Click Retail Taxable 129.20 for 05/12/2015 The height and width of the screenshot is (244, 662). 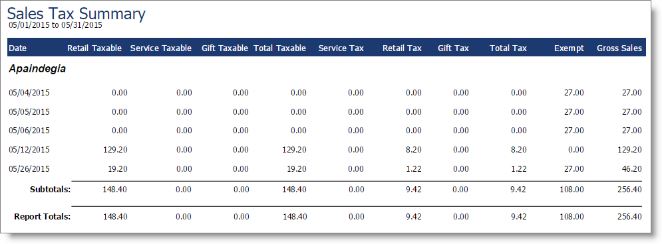pos(115,150)
